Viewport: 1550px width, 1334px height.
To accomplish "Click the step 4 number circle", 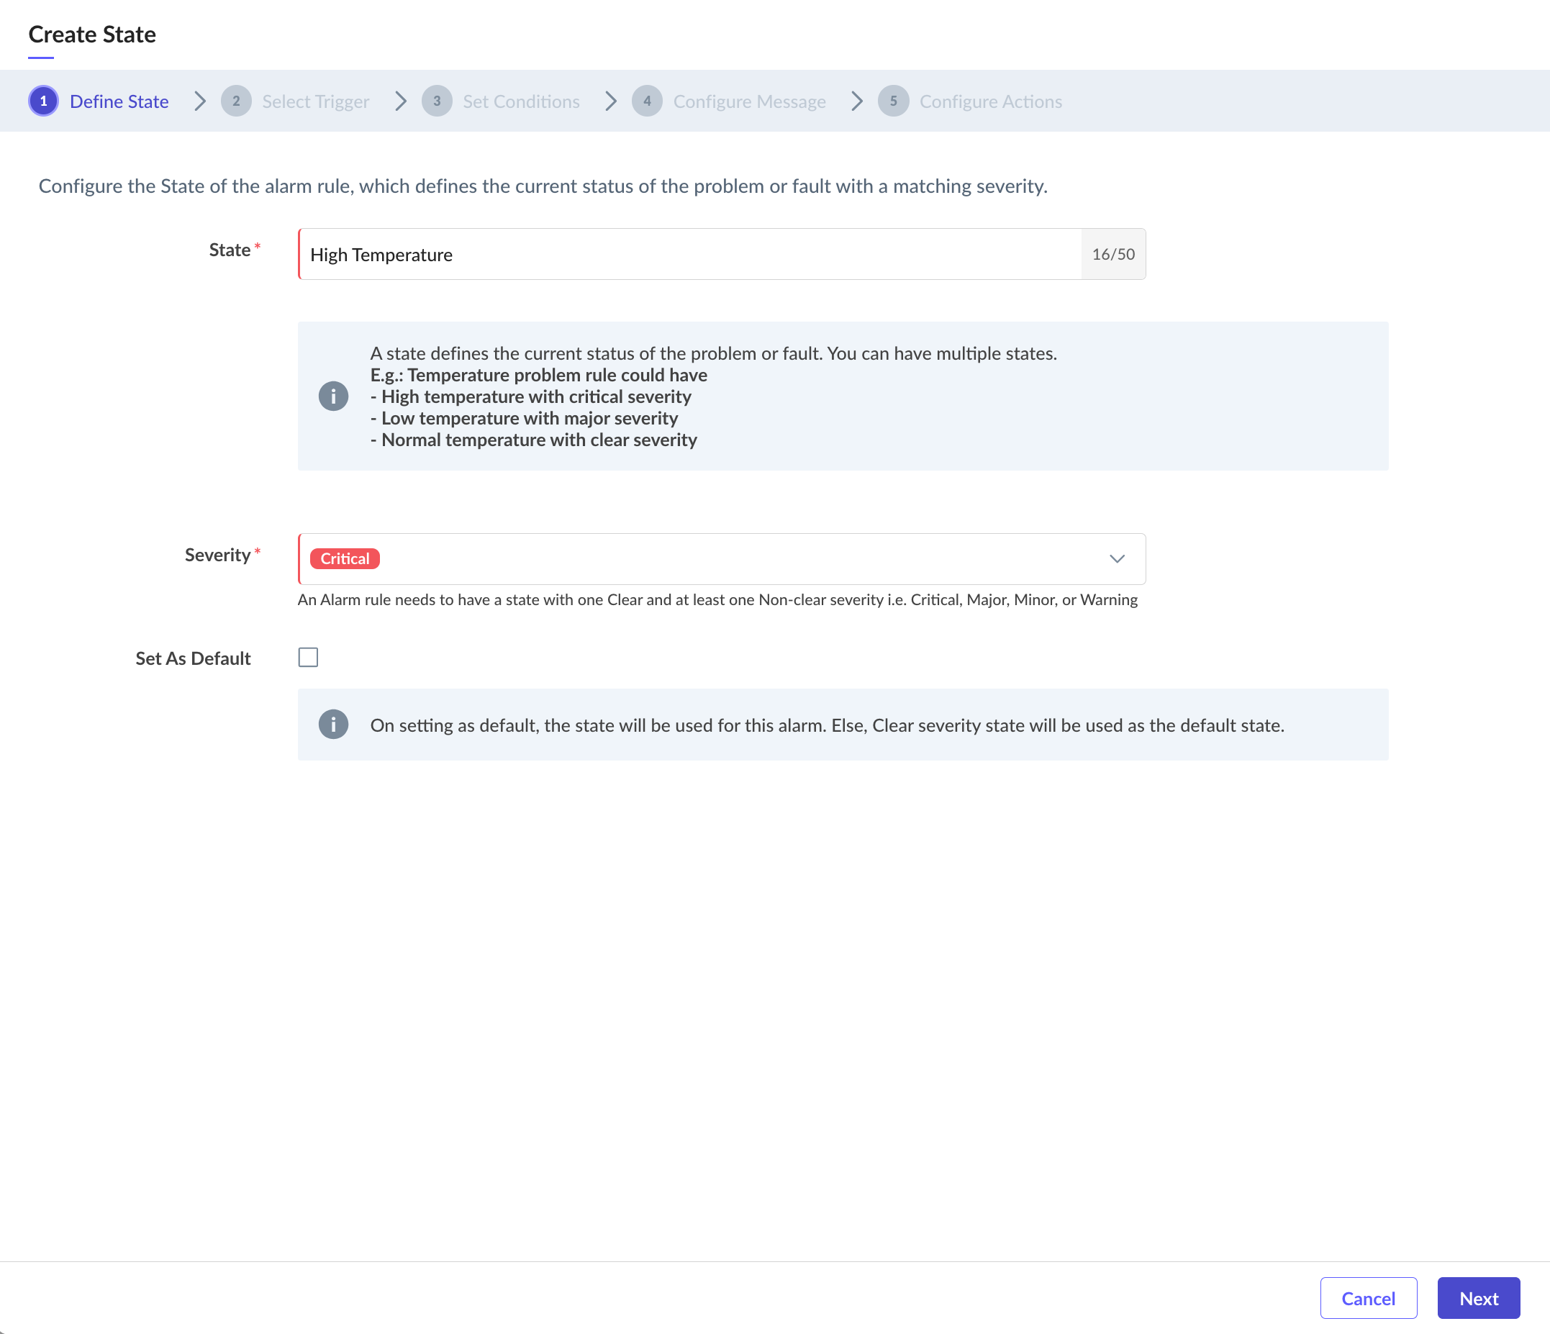I will (x=647, y=101).
